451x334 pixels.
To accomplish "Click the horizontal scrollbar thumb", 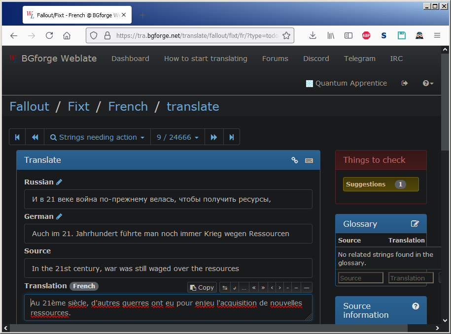I will [208, 328].
